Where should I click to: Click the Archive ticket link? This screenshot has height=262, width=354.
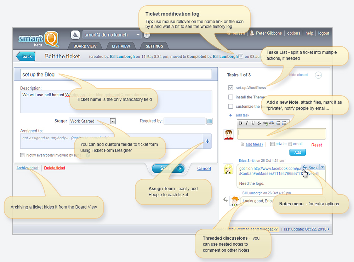(x=27, y=168)
